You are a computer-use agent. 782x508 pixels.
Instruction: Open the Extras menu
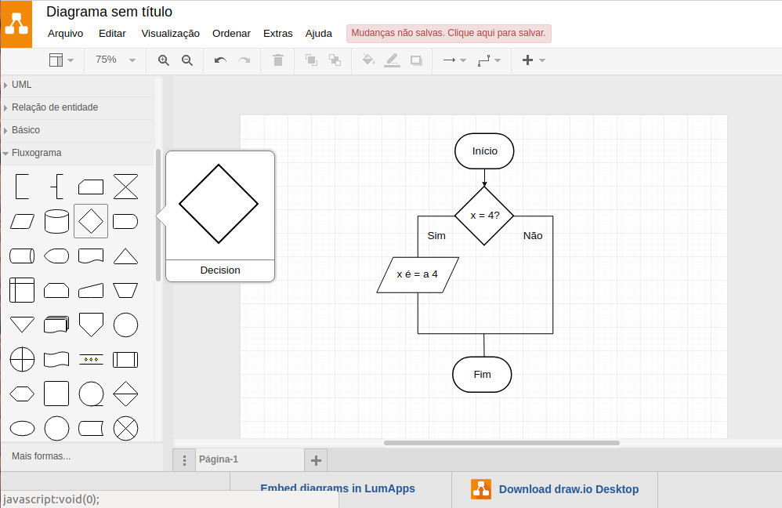[278, 34]
